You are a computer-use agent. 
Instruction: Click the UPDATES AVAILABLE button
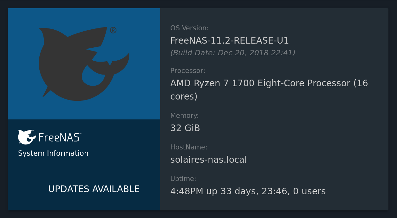point(94,189)
